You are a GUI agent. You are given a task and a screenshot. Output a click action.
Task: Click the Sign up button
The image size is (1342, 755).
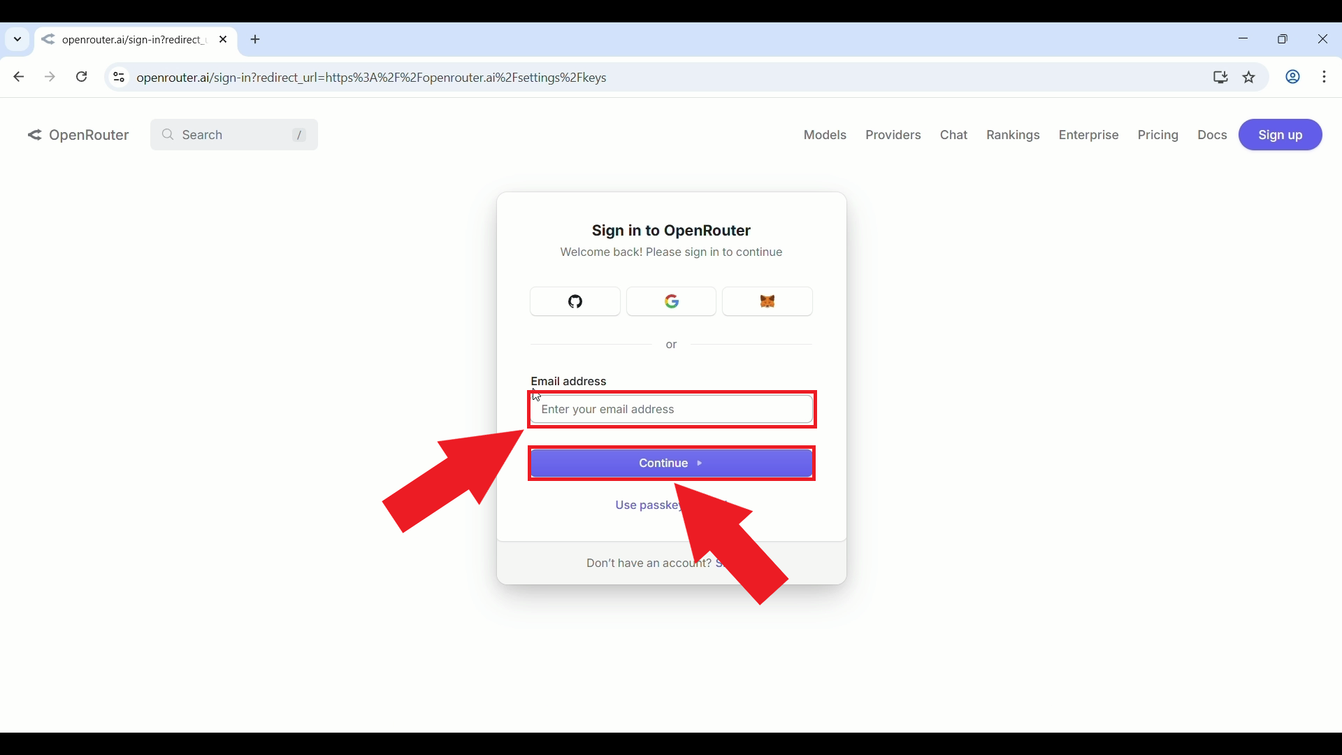pyautogui.click(x=1280, y=134)
